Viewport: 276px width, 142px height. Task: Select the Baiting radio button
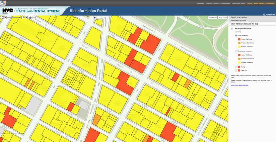point(236,67)
